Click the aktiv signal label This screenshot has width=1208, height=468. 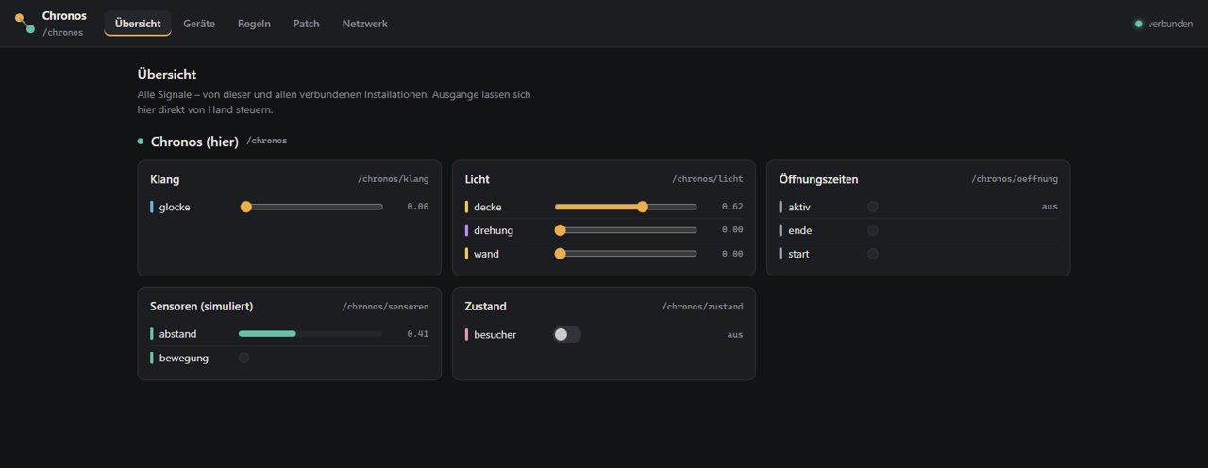(799, 207)
